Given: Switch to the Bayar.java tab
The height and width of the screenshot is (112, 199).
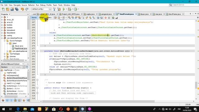Looking at the screenshot, I should [144, 14].
